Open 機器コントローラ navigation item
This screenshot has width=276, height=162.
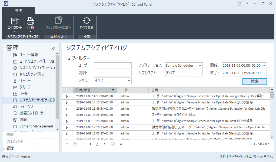pyautogui.click(x=28, y=113)
